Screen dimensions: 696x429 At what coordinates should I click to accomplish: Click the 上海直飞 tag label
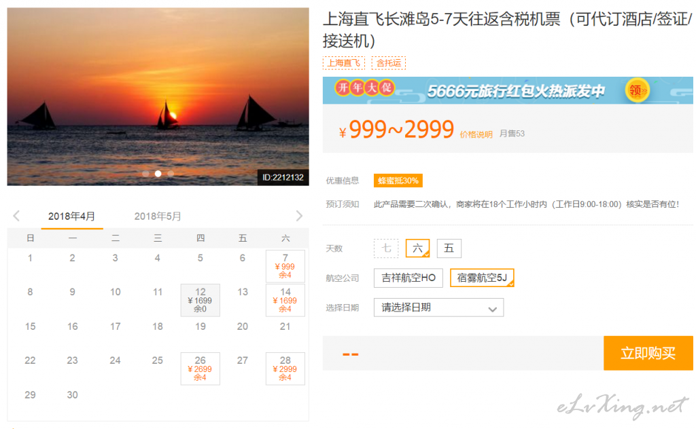tap(343, 63)
